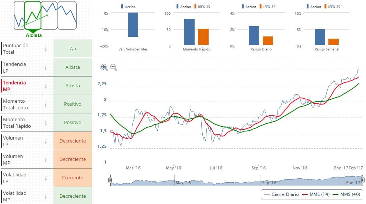Click info icon beside Tendencia LP

click(x=46, y=67)
